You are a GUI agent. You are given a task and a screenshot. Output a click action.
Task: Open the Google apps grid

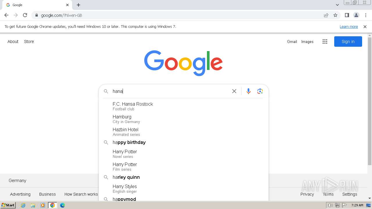click(325, 42)
